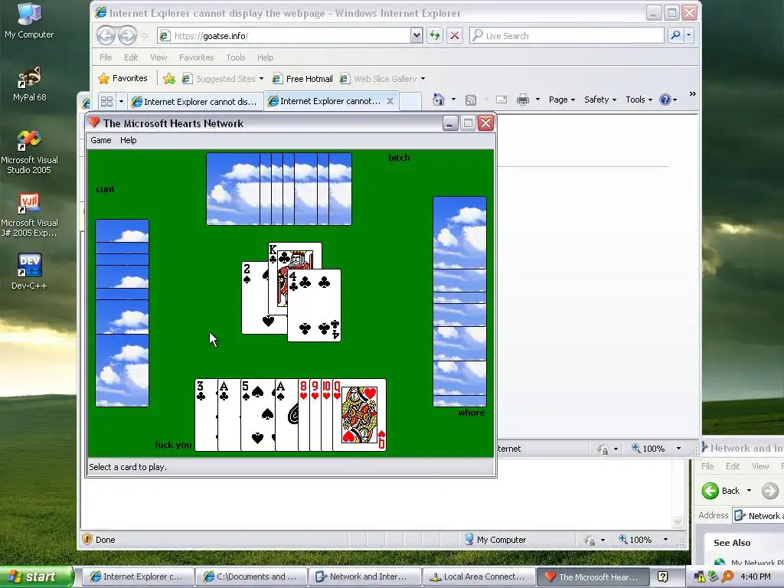Play the 3 of clubs card

205,415
